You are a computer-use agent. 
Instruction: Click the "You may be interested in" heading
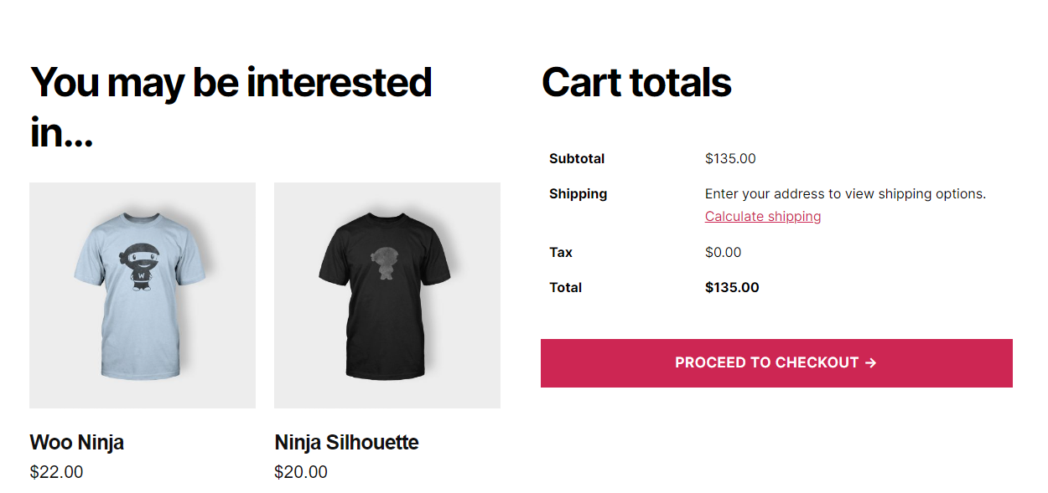pos(231,107)
